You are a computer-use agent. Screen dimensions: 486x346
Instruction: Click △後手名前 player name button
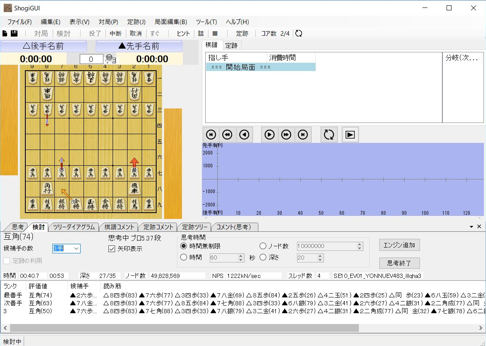pos(43,46)
